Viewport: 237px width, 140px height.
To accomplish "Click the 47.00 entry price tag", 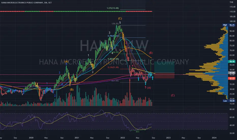I will point(232,73).
